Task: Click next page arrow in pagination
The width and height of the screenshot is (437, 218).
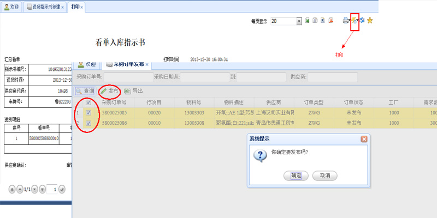Action: [x=34, y=189]
